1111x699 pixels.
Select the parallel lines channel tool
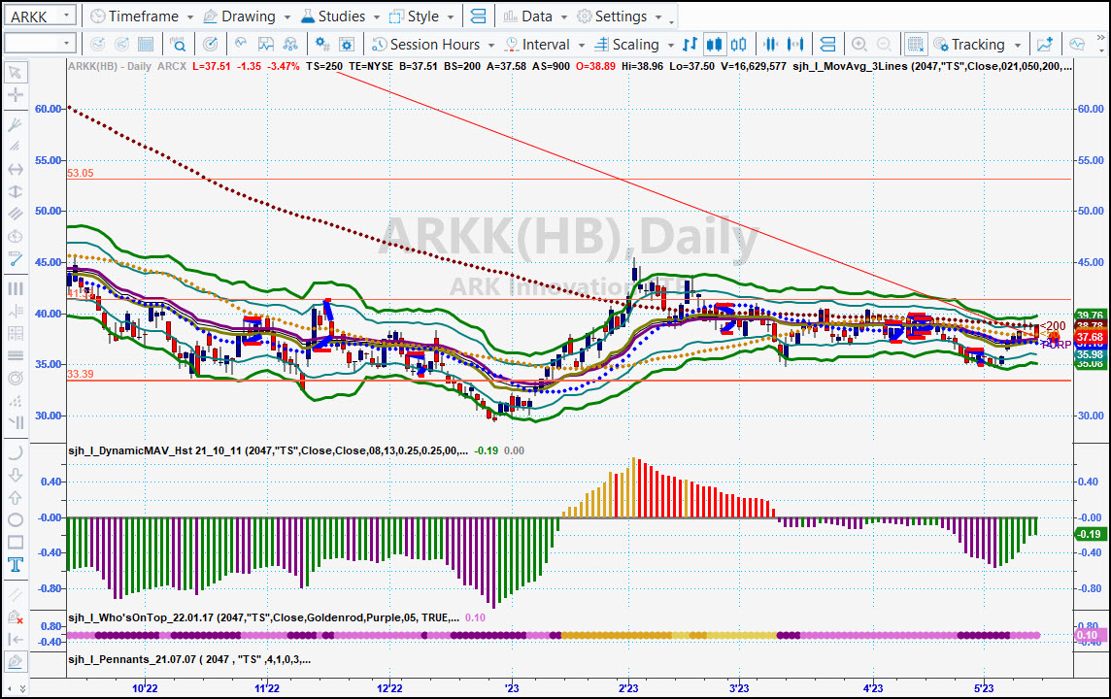pos(15,214)
